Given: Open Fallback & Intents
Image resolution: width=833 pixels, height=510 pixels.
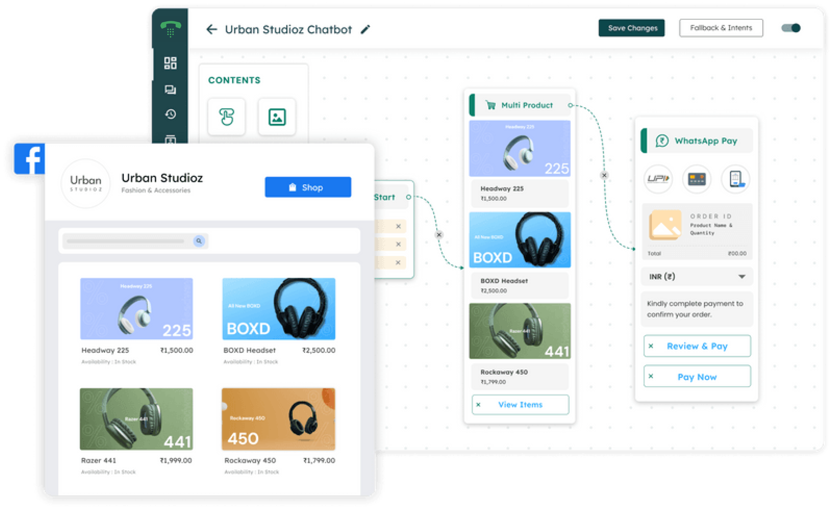Looking at the screenshot, I should tap(721, 28).
